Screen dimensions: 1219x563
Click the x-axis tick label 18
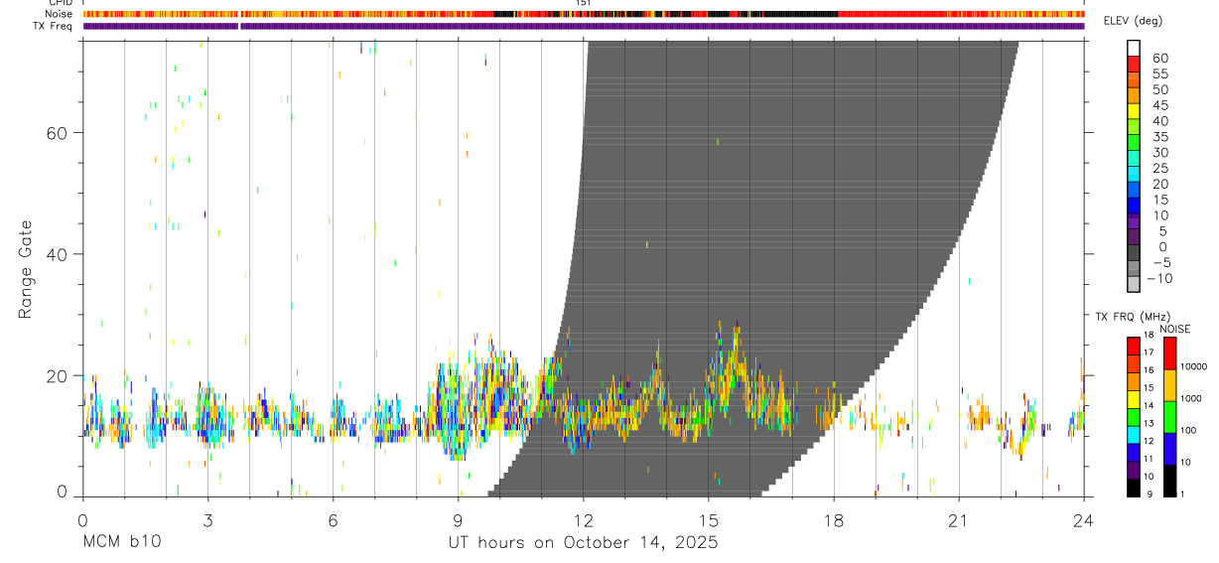point(834,519)
